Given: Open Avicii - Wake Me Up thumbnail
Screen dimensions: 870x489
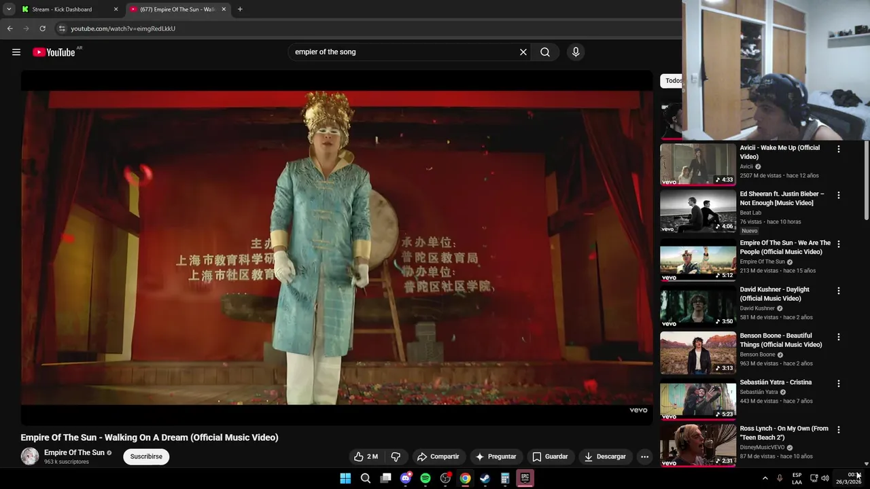Looking at the screenshot, I should (698, 164).
